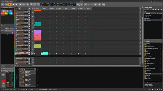163x91 pixels.
Task: Toggle the automation write icon in transport
Action: pyautogui.click(x=20, y=4)
